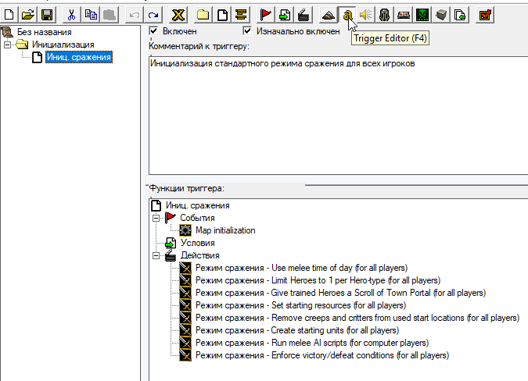Select the 'Действия' node label
Viewport: 528px width, 381px height.
(200, 255)
